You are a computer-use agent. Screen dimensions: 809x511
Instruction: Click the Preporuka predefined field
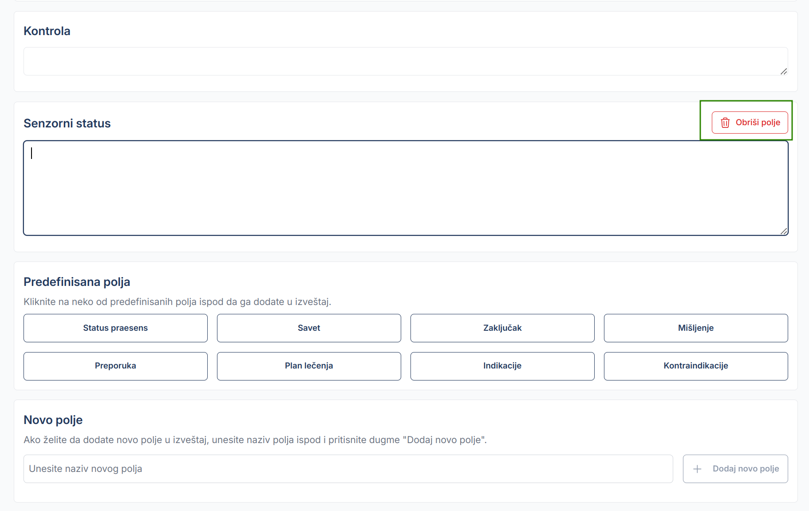(x=115, y=366)
